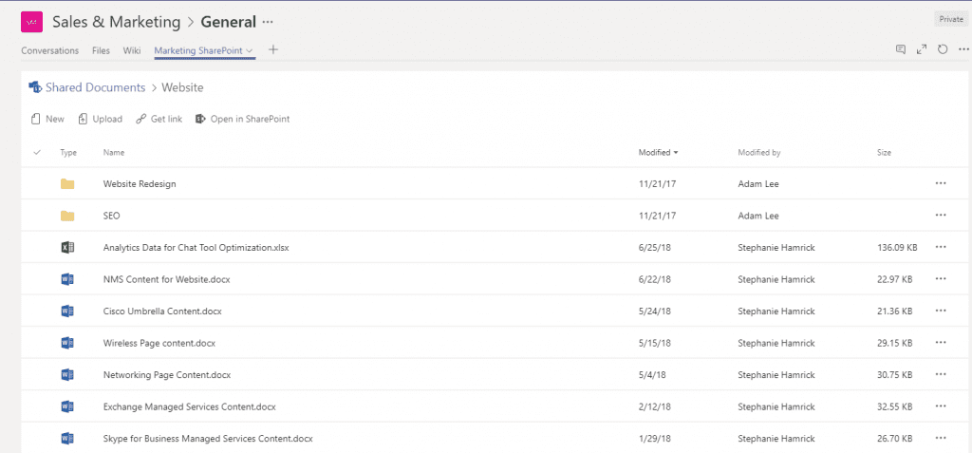Click the Word icon for NMS Content file

(67, 280)
